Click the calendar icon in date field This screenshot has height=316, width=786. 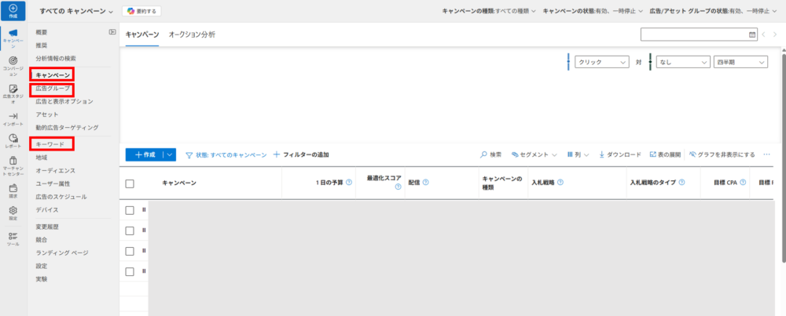click(752, 35)
